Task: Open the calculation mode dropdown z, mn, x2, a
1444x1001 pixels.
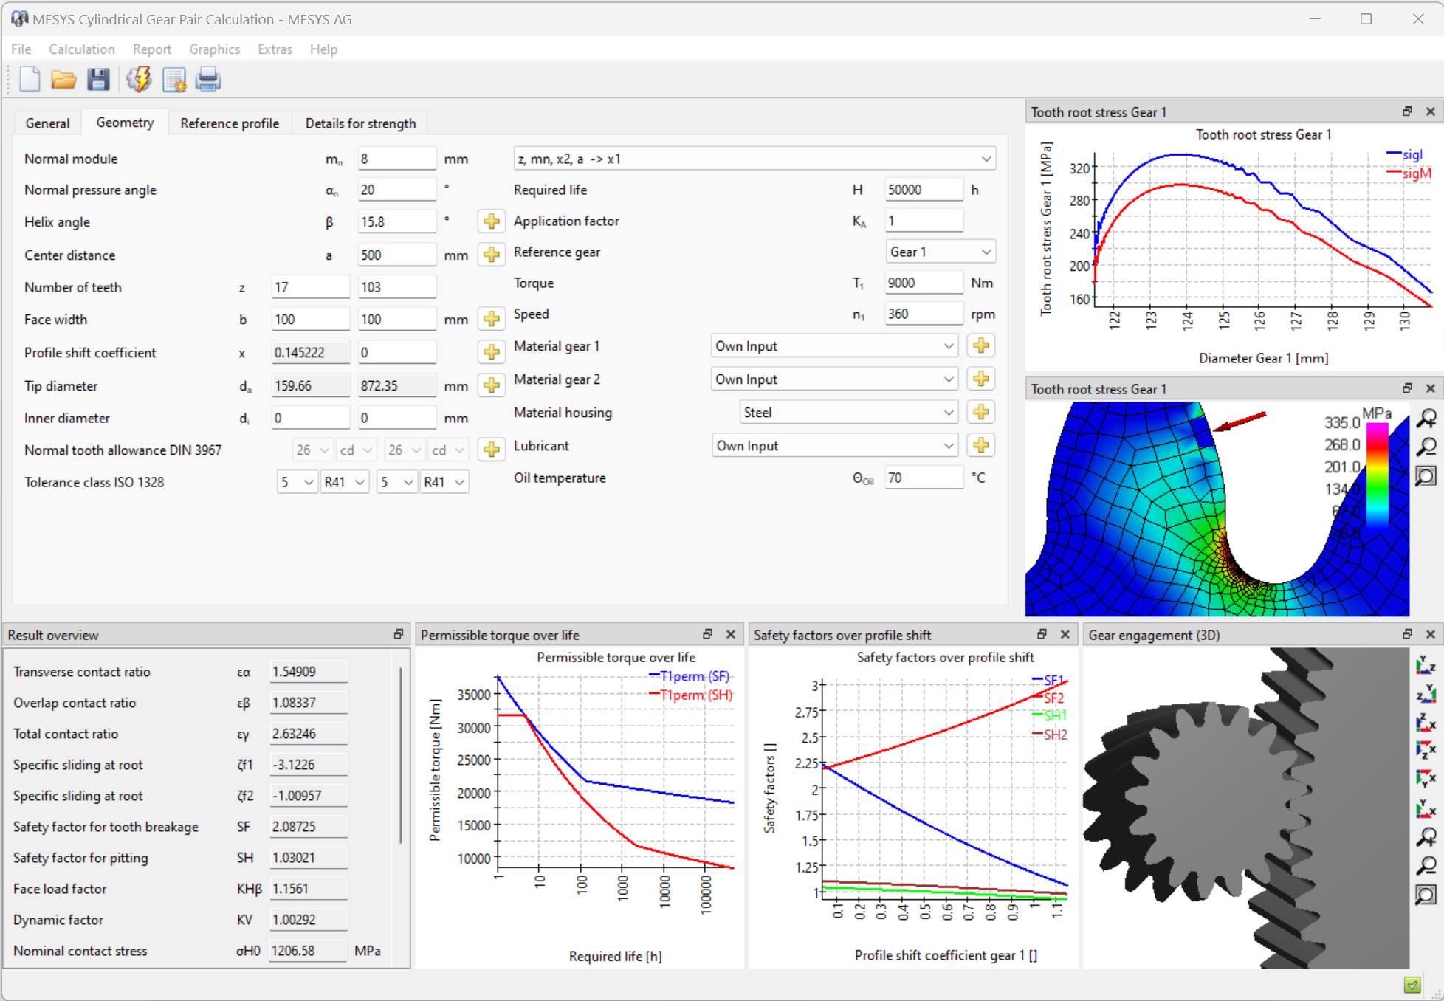Action: coord(754,159)
